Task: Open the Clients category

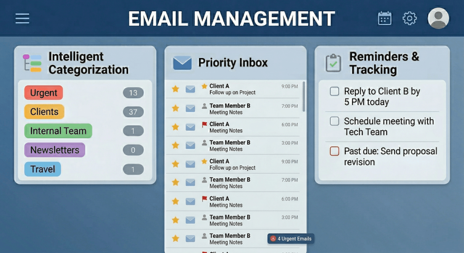Action: click(x=44, y=112)
